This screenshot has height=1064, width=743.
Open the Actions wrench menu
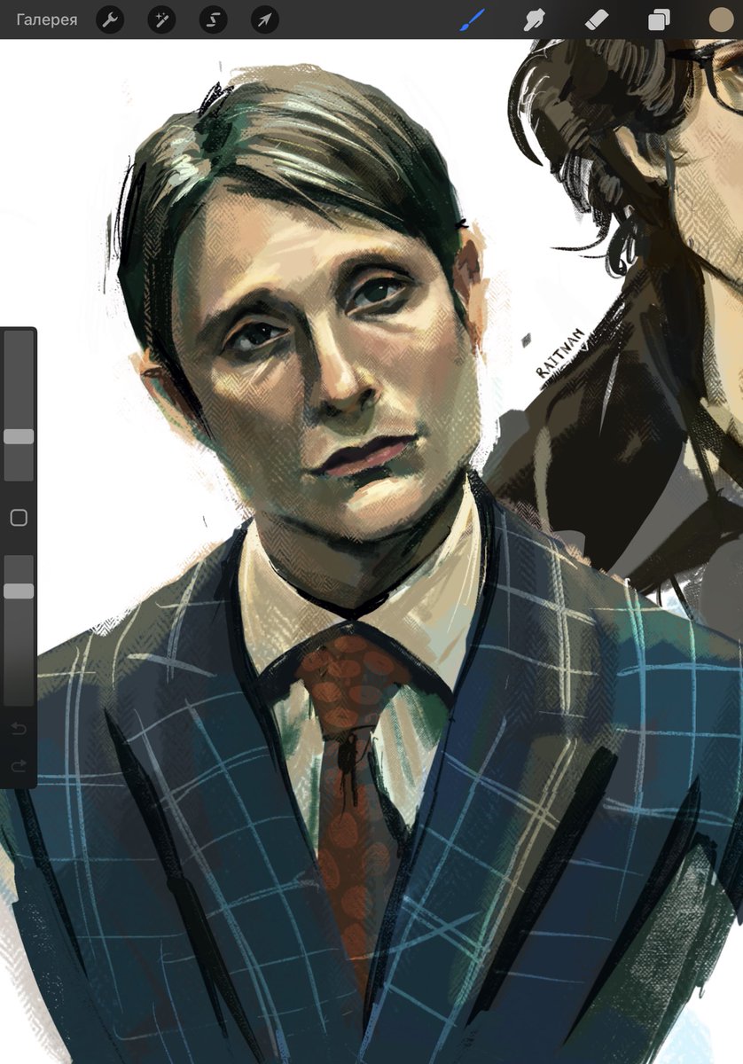tap(109, 20)
